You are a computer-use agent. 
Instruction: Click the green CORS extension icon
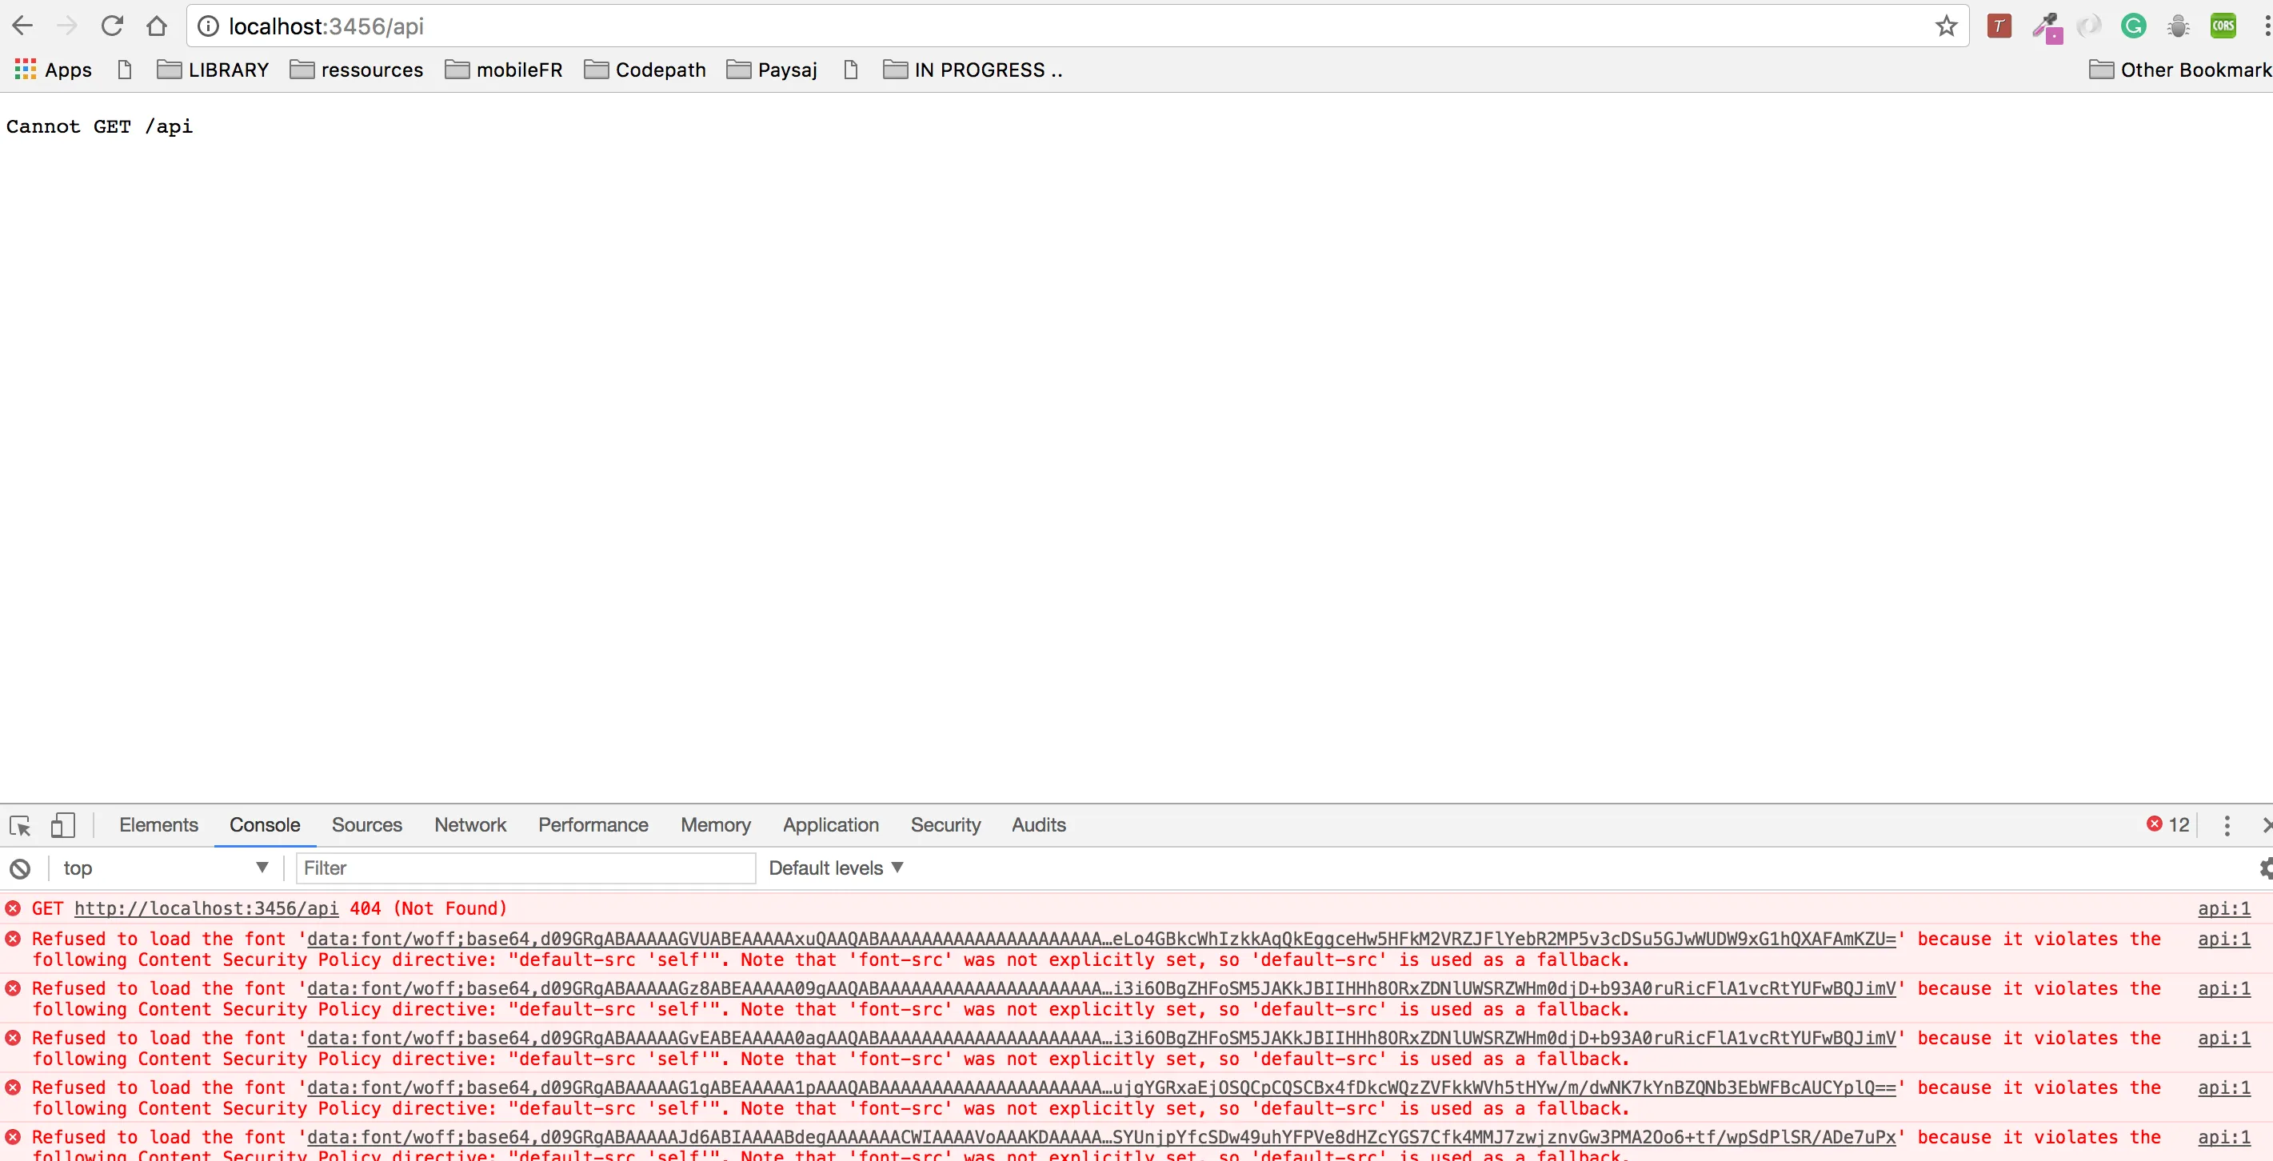(x=2223, y=26)
